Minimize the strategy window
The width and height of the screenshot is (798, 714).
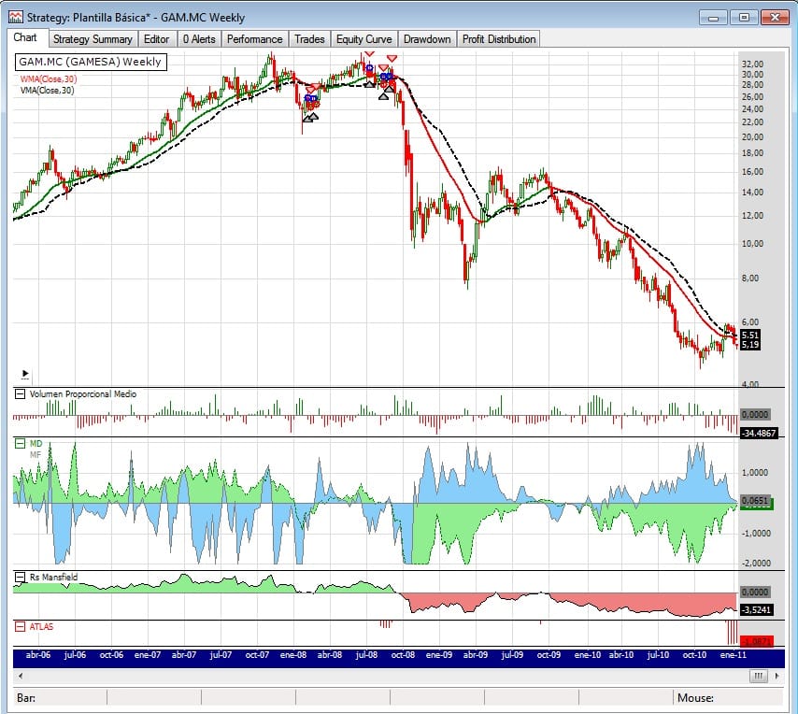pos(715,16)
